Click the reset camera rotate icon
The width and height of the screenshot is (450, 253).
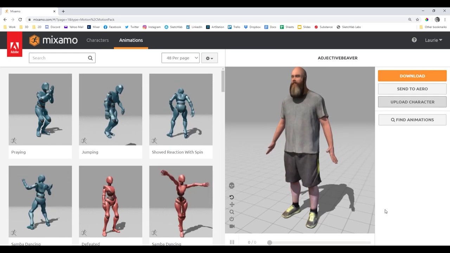pos(232,197)
